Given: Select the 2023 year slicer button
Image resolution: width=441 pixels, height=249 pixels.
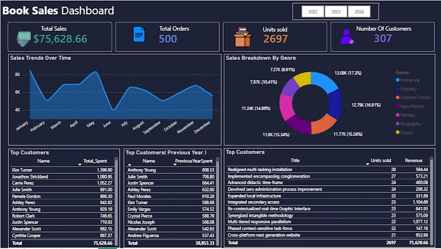Looking at the screenshot, I should tap(336, 11).
